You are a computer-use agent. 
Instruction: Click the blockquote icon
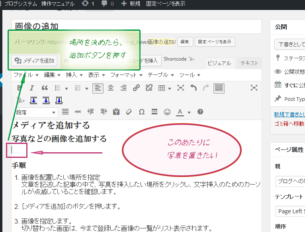pos(45,88)
